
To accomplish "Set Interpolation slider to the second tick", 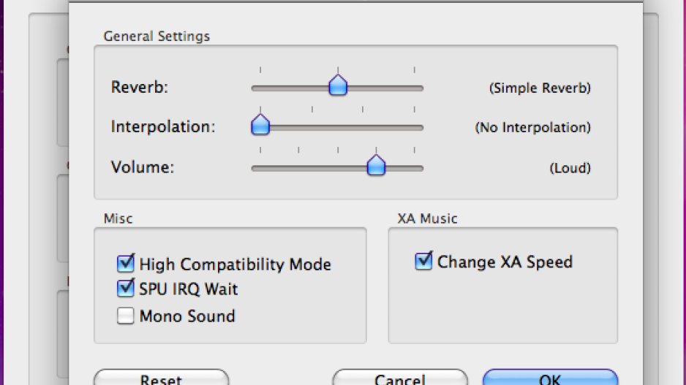I will click(312, 127).
